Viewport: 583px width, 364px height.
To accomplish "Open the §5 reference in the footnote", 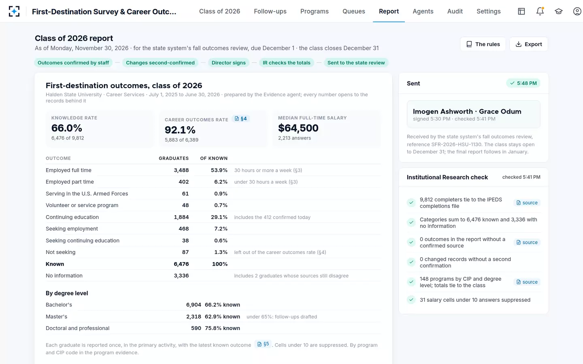I will point(263,344).
